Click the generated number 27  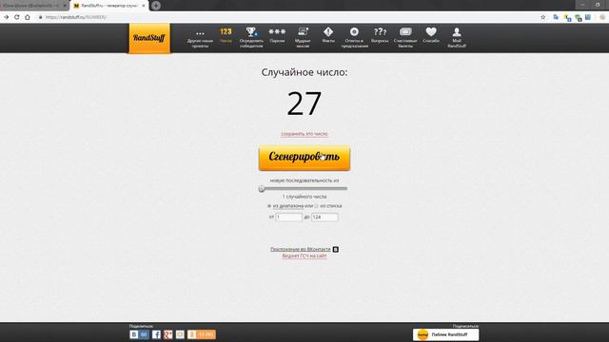point(304,104)
